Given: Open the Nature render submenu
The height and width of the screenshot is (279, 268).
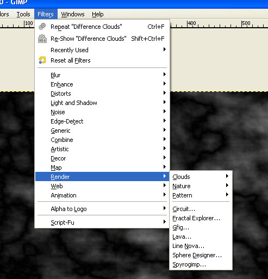Looking at the screenshot, I should point(201,186).
